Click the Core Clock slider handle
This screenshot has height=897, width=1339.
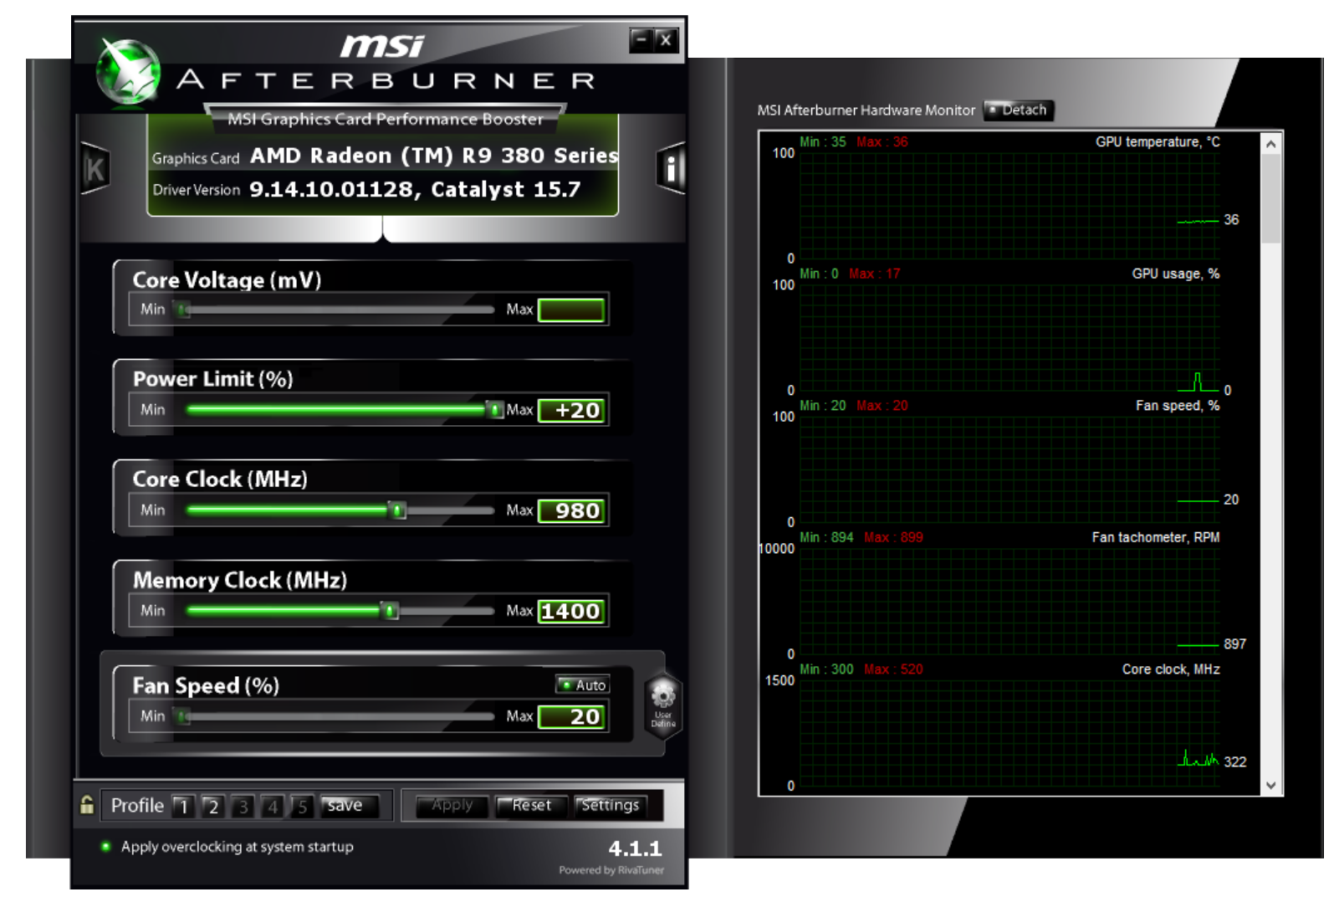tap(398, 510)
